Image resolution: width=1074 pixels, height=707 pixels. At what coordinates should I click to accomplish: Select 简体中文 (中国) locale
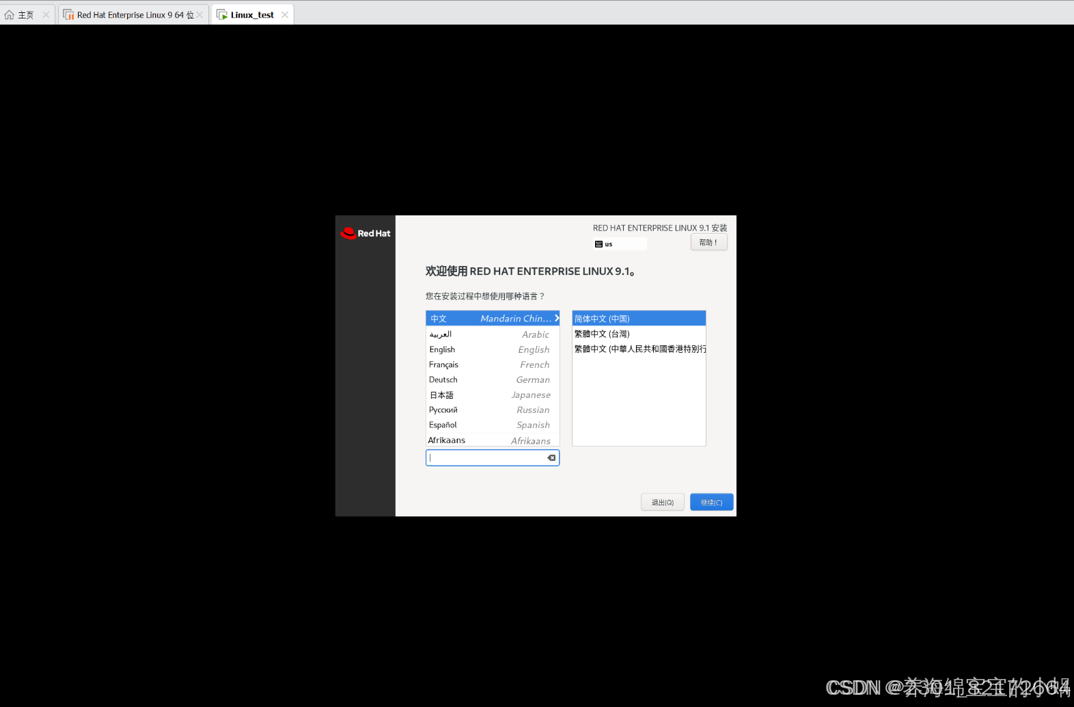coord(639,319)
